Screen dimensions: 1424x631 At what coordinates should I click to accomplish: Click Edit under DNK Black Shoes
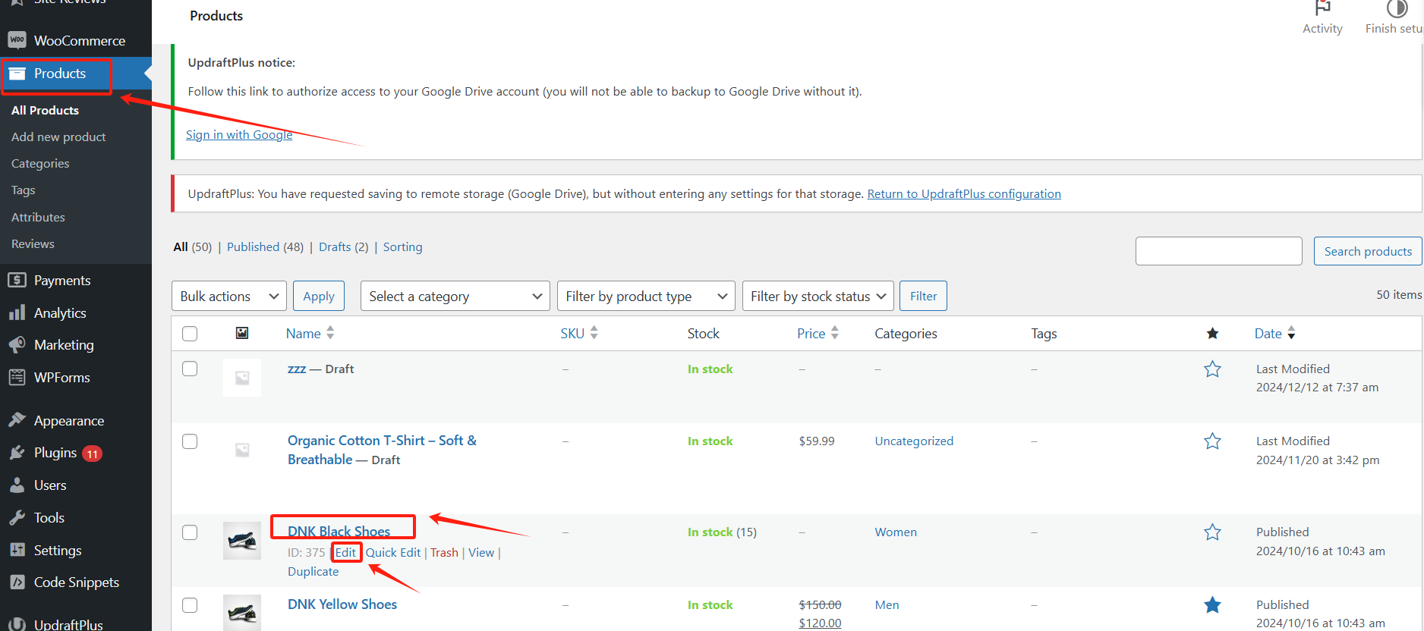(345, 552)
